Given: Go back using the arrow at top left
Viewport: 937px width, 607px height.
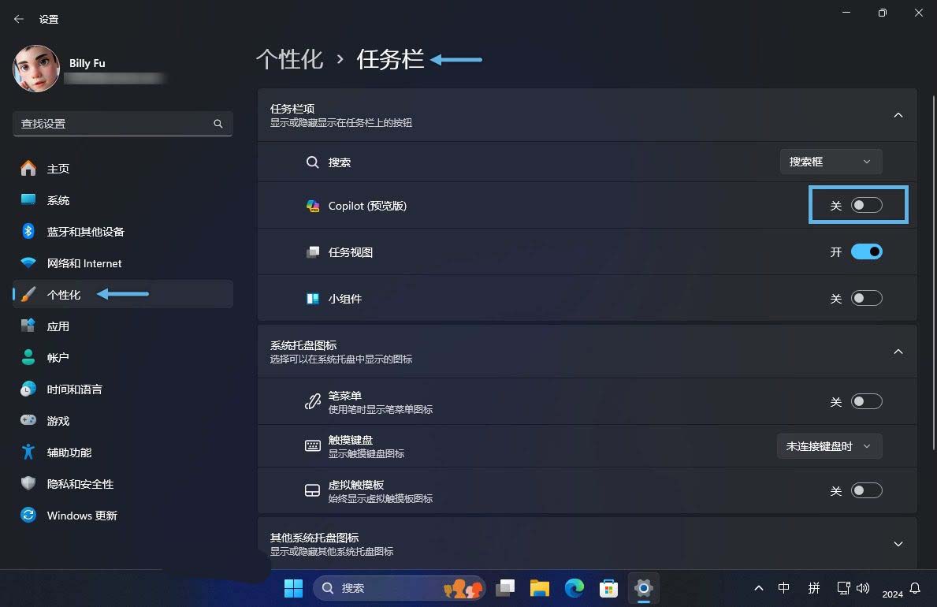Looking at the screenshot, I should pyautogui.click(x=18, y=18).
